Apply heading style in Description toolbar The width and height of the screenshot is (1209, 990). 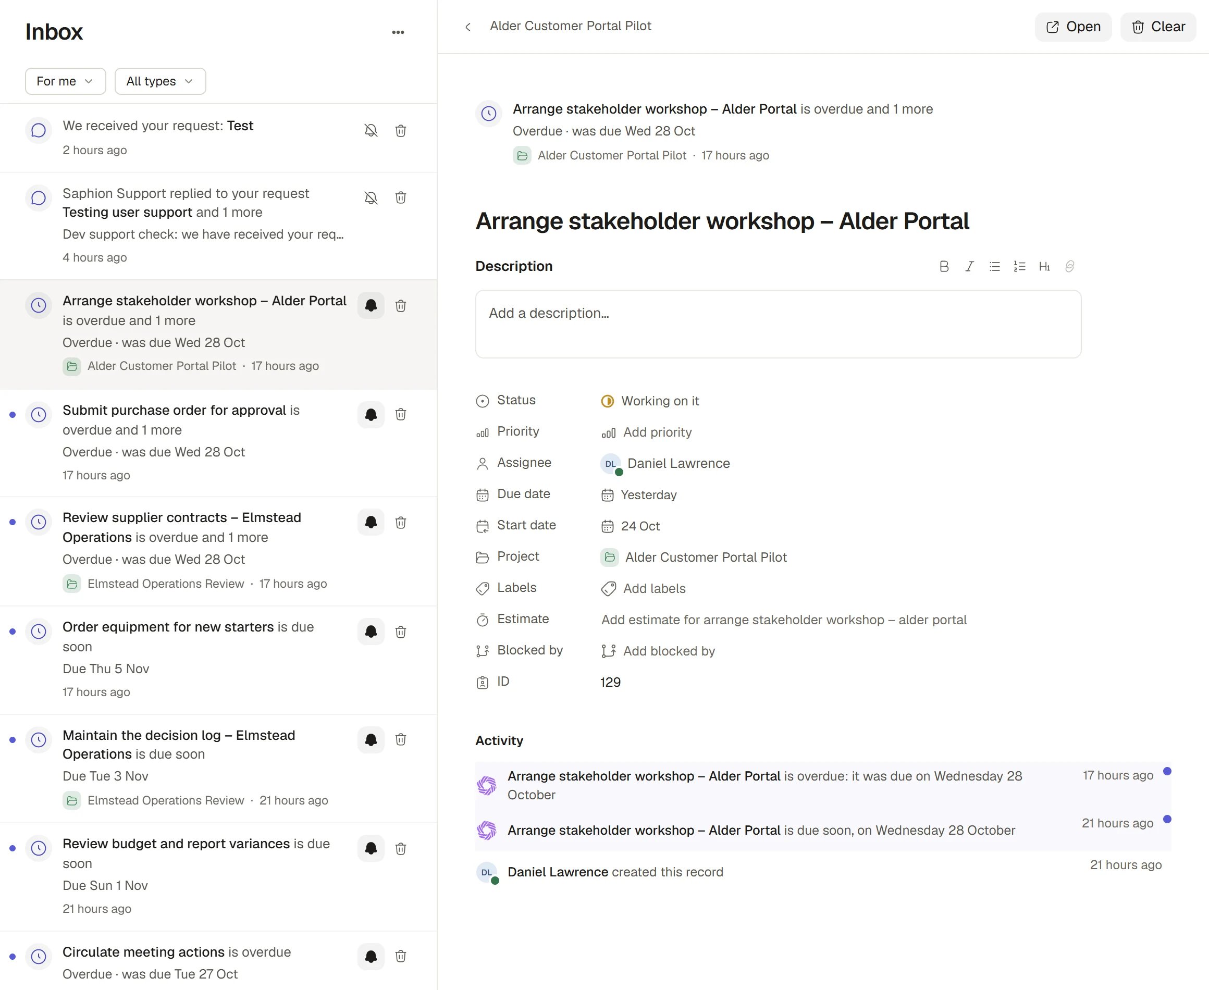[1044, 266]
